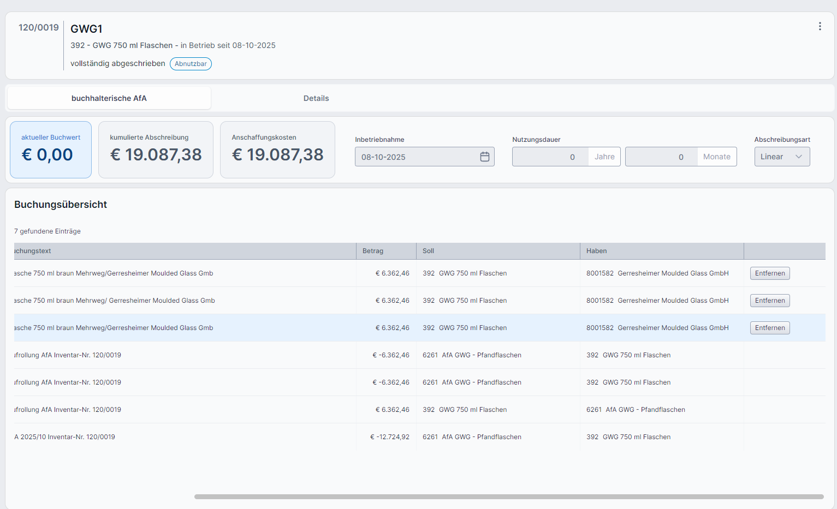Open the calendar picker for Inbetriebnahme
The width and height of the screenshot is (837, 509).
click(484, 157)
